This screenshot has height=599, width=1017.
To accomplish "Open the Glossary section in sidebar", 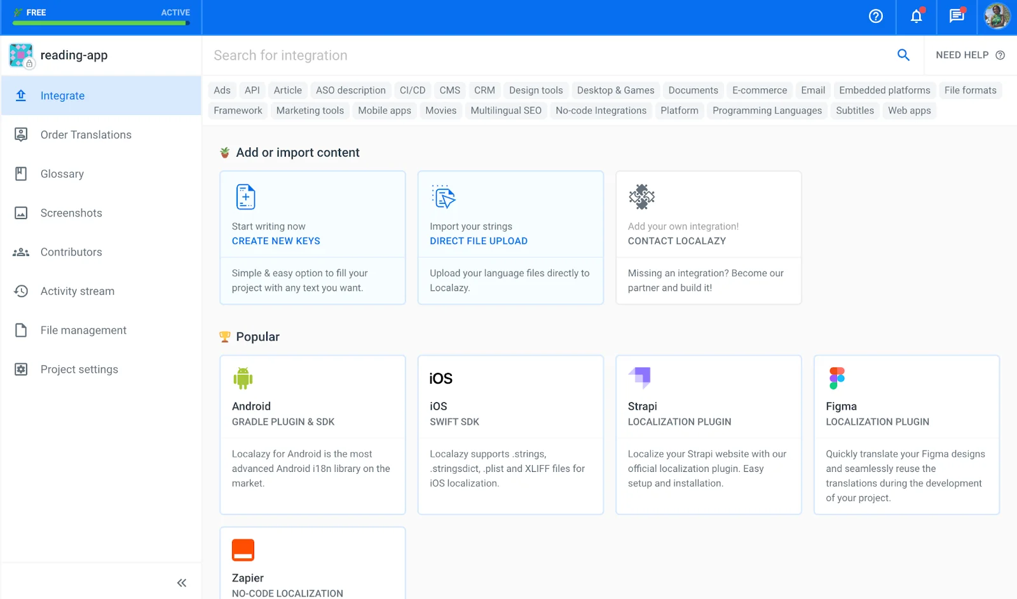I will click(x=62, y=174).
